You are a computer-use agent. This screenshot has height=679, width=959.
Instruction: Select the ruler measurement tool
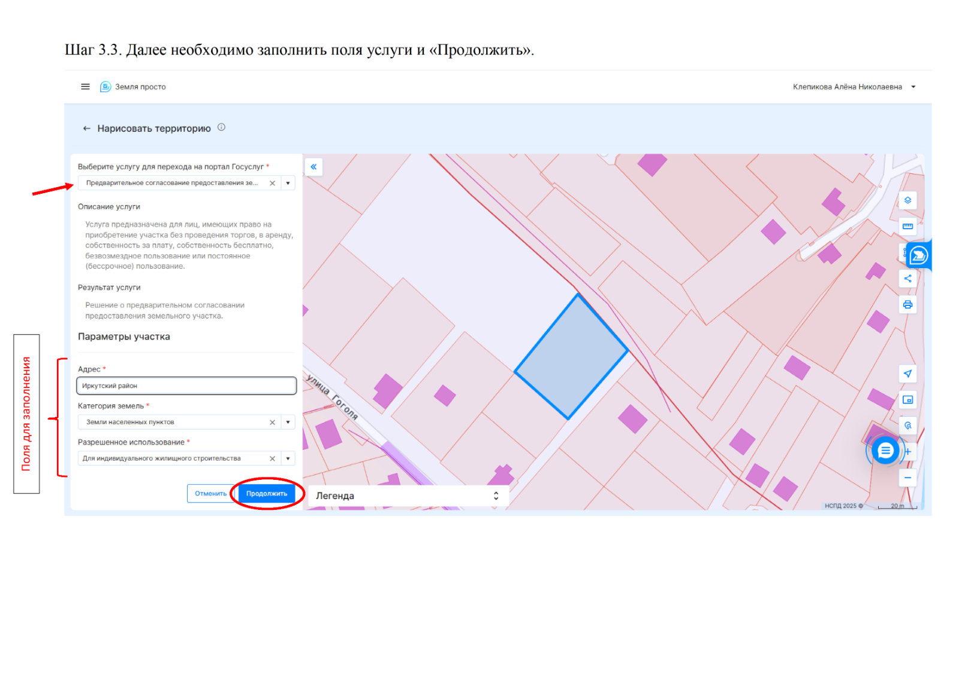907,226
